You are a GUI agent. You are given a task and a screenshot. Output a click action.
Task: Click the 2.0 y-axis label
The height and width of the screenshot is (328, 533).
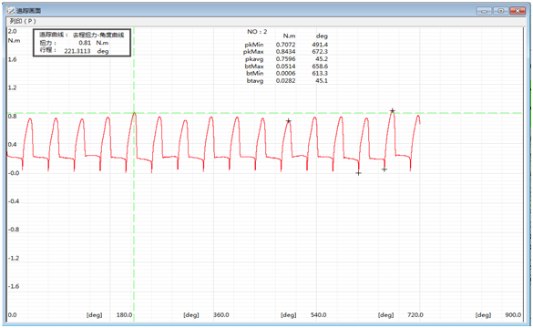pyautogui.click(x=12, y=31)
